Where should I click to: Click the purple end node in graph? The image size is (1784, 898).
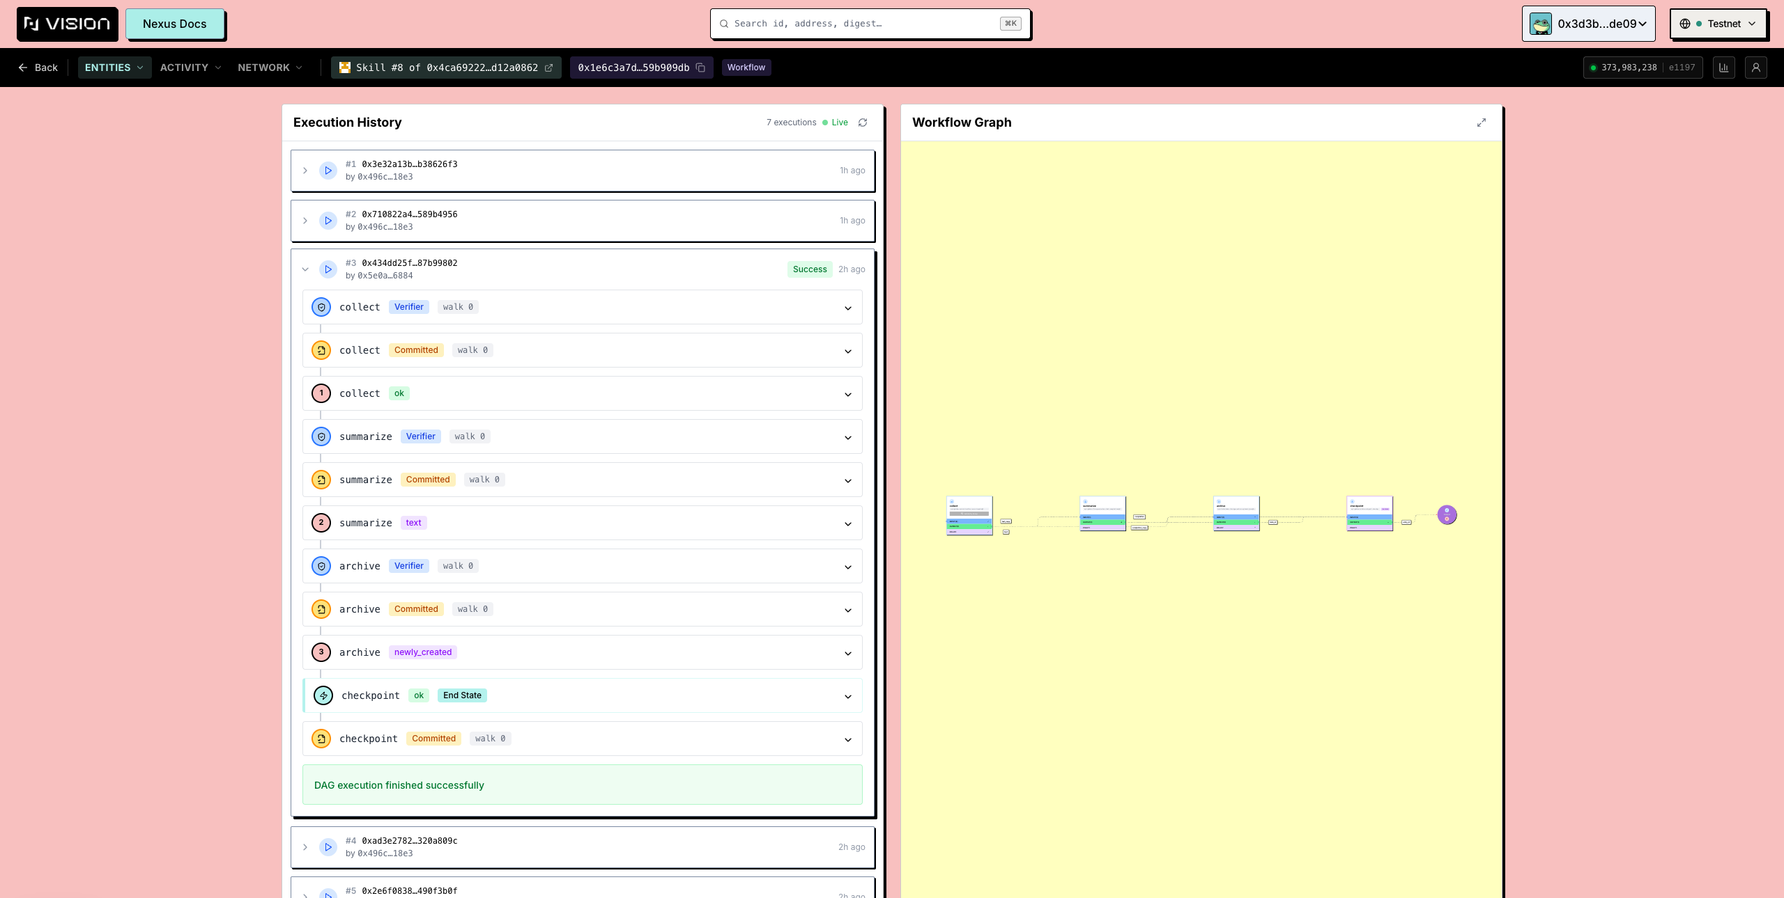[1447, 515]
